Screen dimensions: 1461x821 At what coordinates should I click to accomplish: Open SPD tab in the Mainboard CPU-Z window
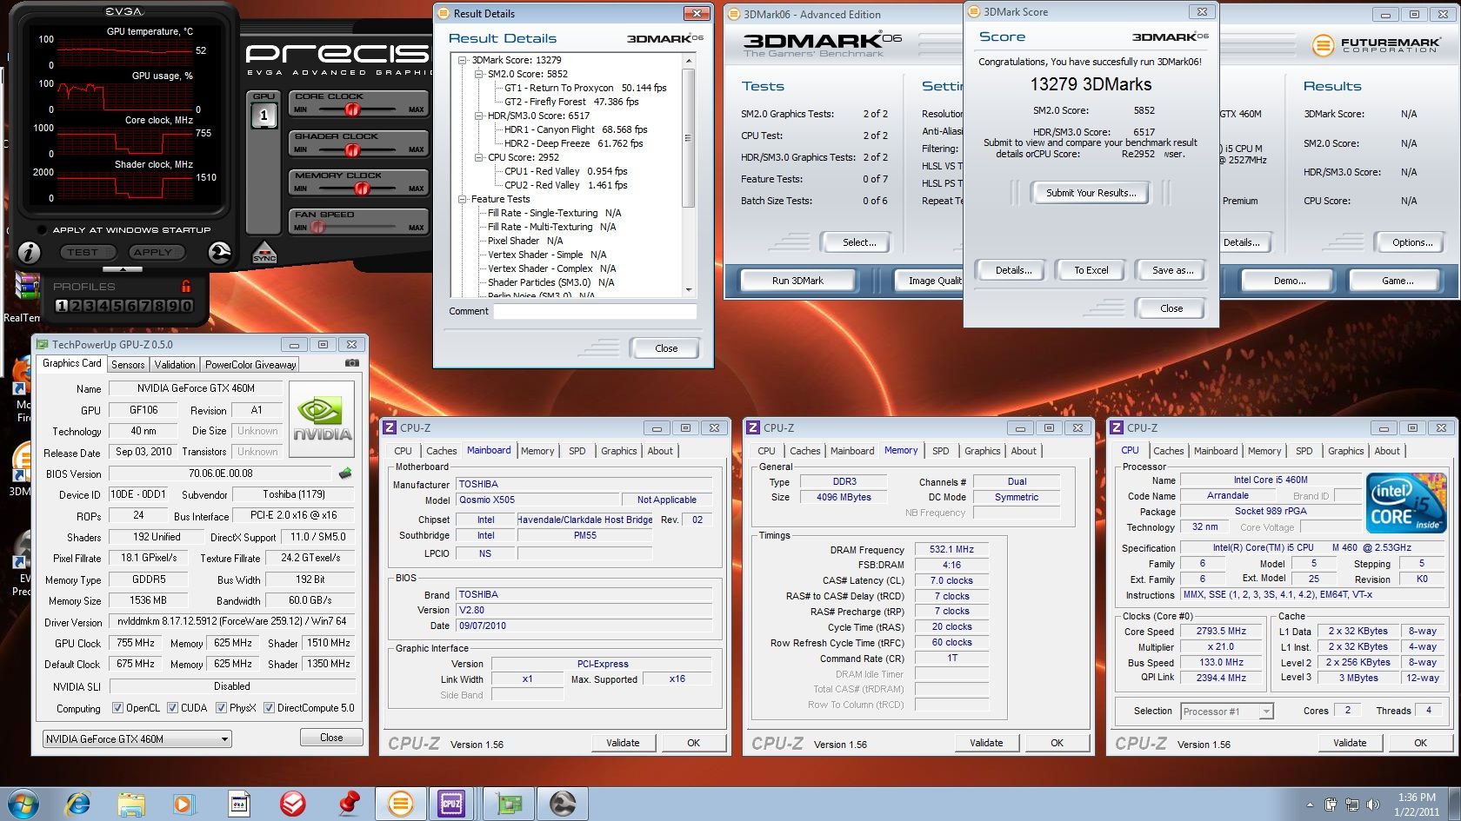pos(577,451)
